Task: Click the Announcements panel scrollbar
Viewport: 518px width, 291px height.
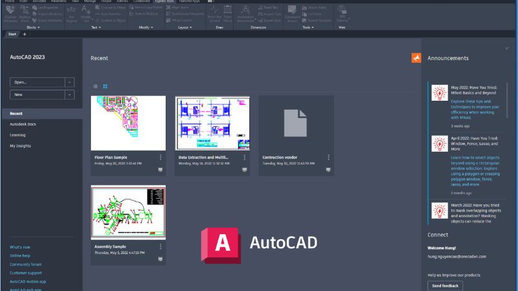Action: pyautogui.click(x=507, y=101)
